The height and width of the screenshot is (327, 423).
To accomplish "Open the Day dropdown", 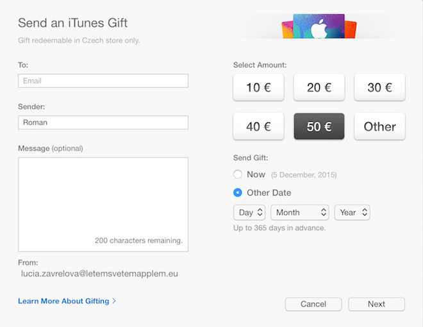I will point(249,212).
